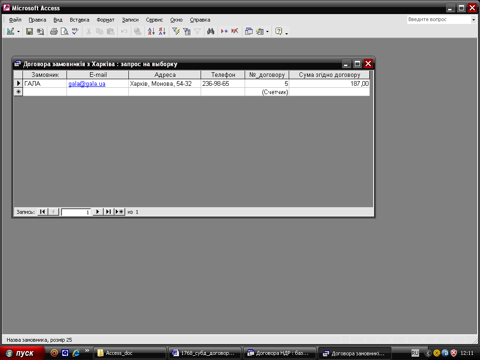
Task: Open the Сервис menu
Action: tap(154, 20)
